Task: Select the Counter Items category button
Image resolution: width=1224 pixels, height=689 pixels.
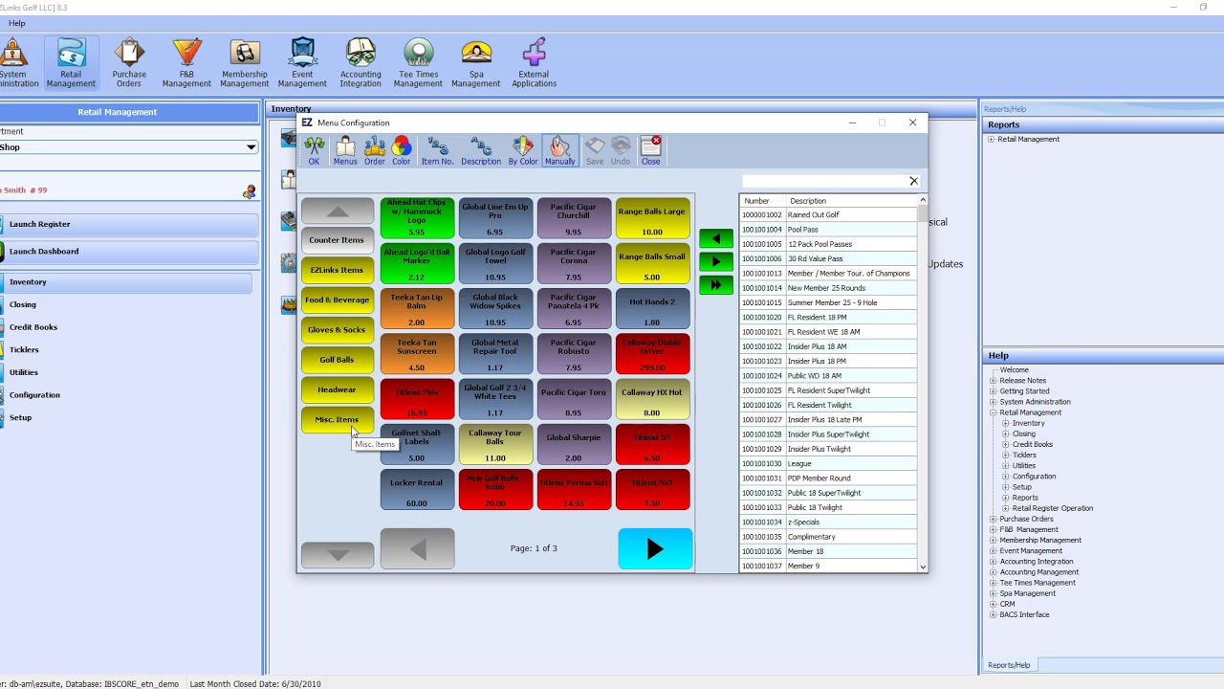Action: tap(337, 240)
